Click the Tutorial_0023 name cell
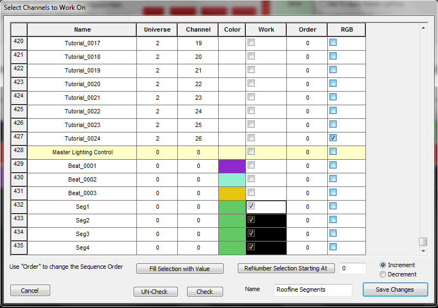 point(82,125)
